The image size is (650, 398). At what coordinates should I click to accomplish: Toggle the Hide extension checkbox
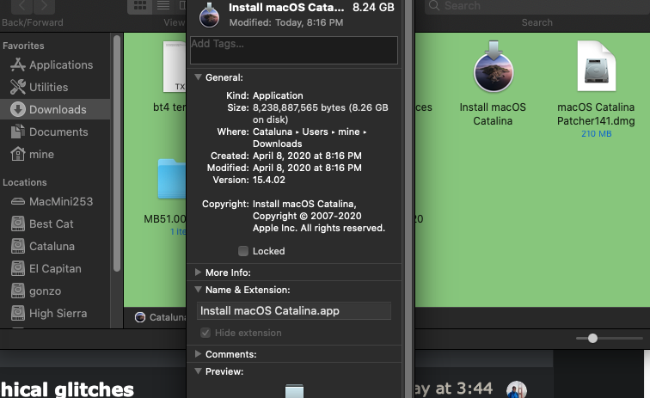pos(205,333)
